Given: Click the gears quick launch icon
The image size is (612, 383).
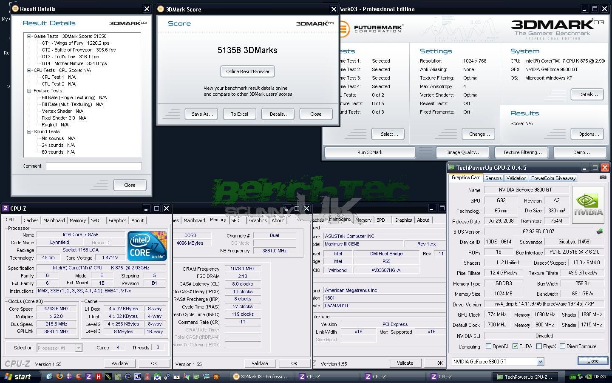Looking at the screenshot, I should coord(167,376).
